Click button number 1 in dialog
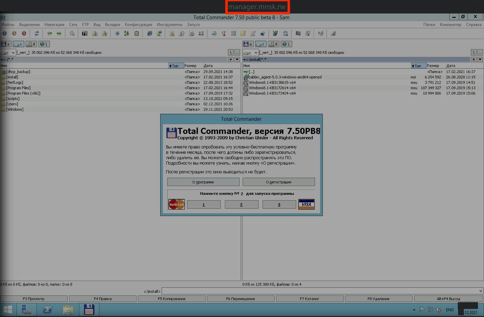The image size is (484, 317). [204, 205]
